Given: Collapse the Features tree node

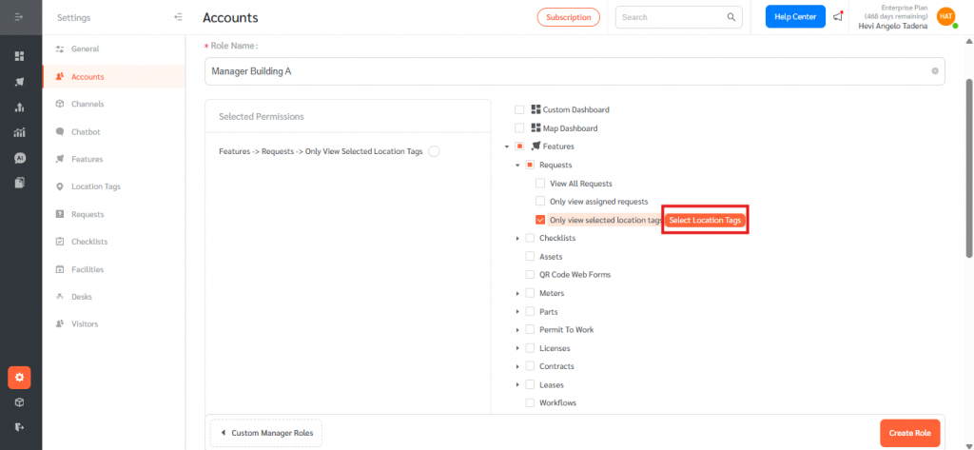Looking at the screenshot, I should 507,147.
